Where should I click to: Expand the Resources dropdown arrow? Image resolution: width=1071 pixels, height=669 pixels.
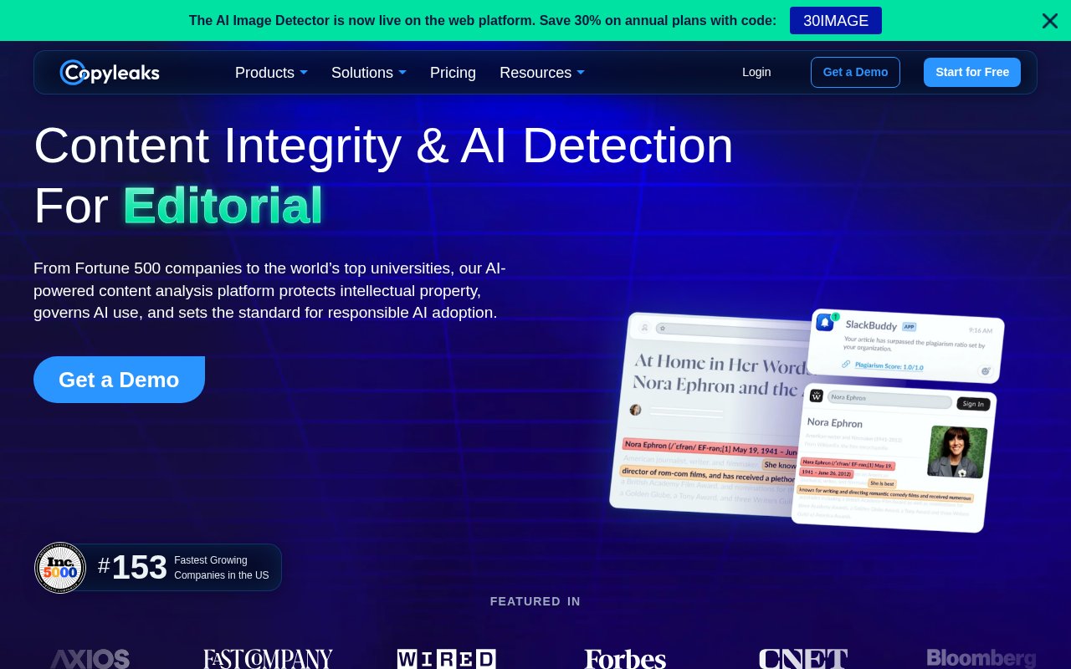coord(581,73)
